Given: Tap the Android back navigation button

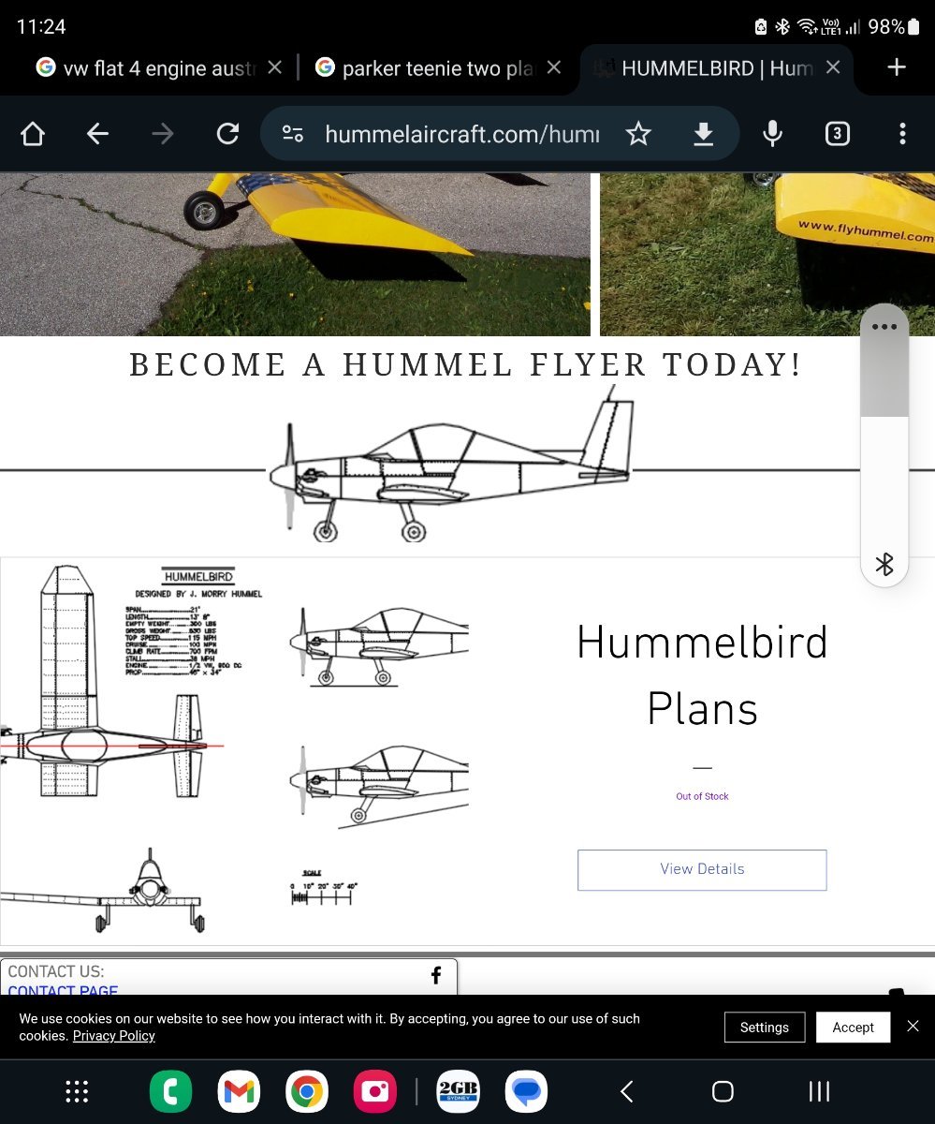Looking at the screenshot, I should tap(627, 1091).
